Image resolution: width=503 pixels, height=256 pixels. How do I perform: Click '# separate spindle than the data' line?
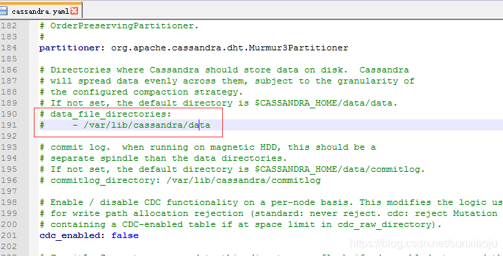coord(163,158)
